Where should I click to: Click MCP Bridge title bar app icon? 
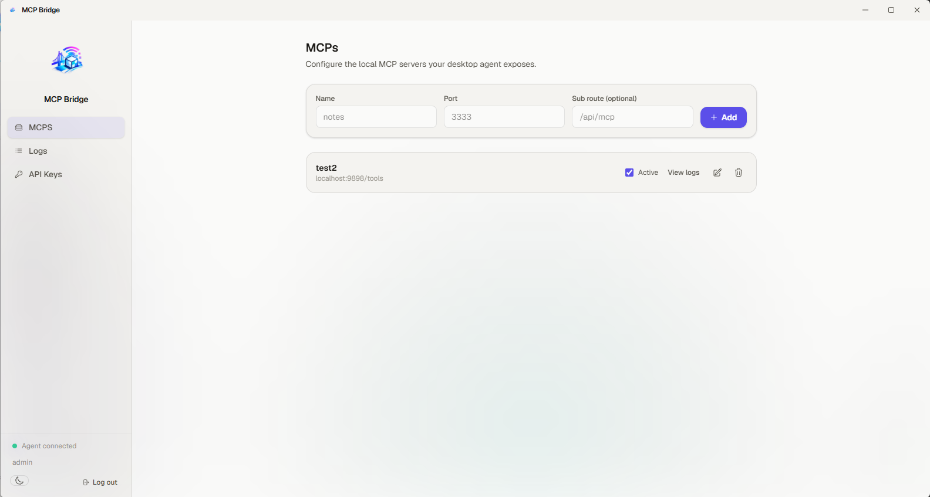13,10
